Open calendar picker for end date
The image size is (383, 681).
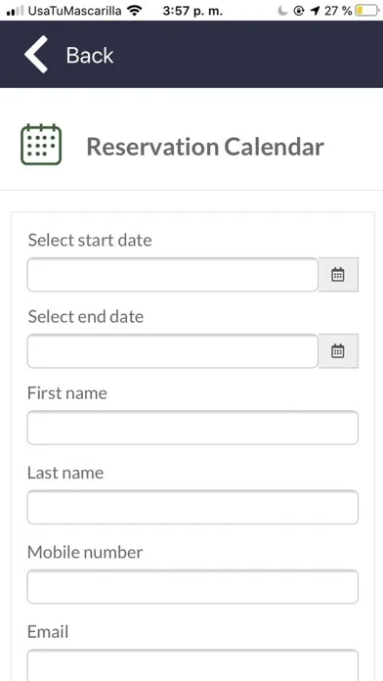click(x=338, y=351)
